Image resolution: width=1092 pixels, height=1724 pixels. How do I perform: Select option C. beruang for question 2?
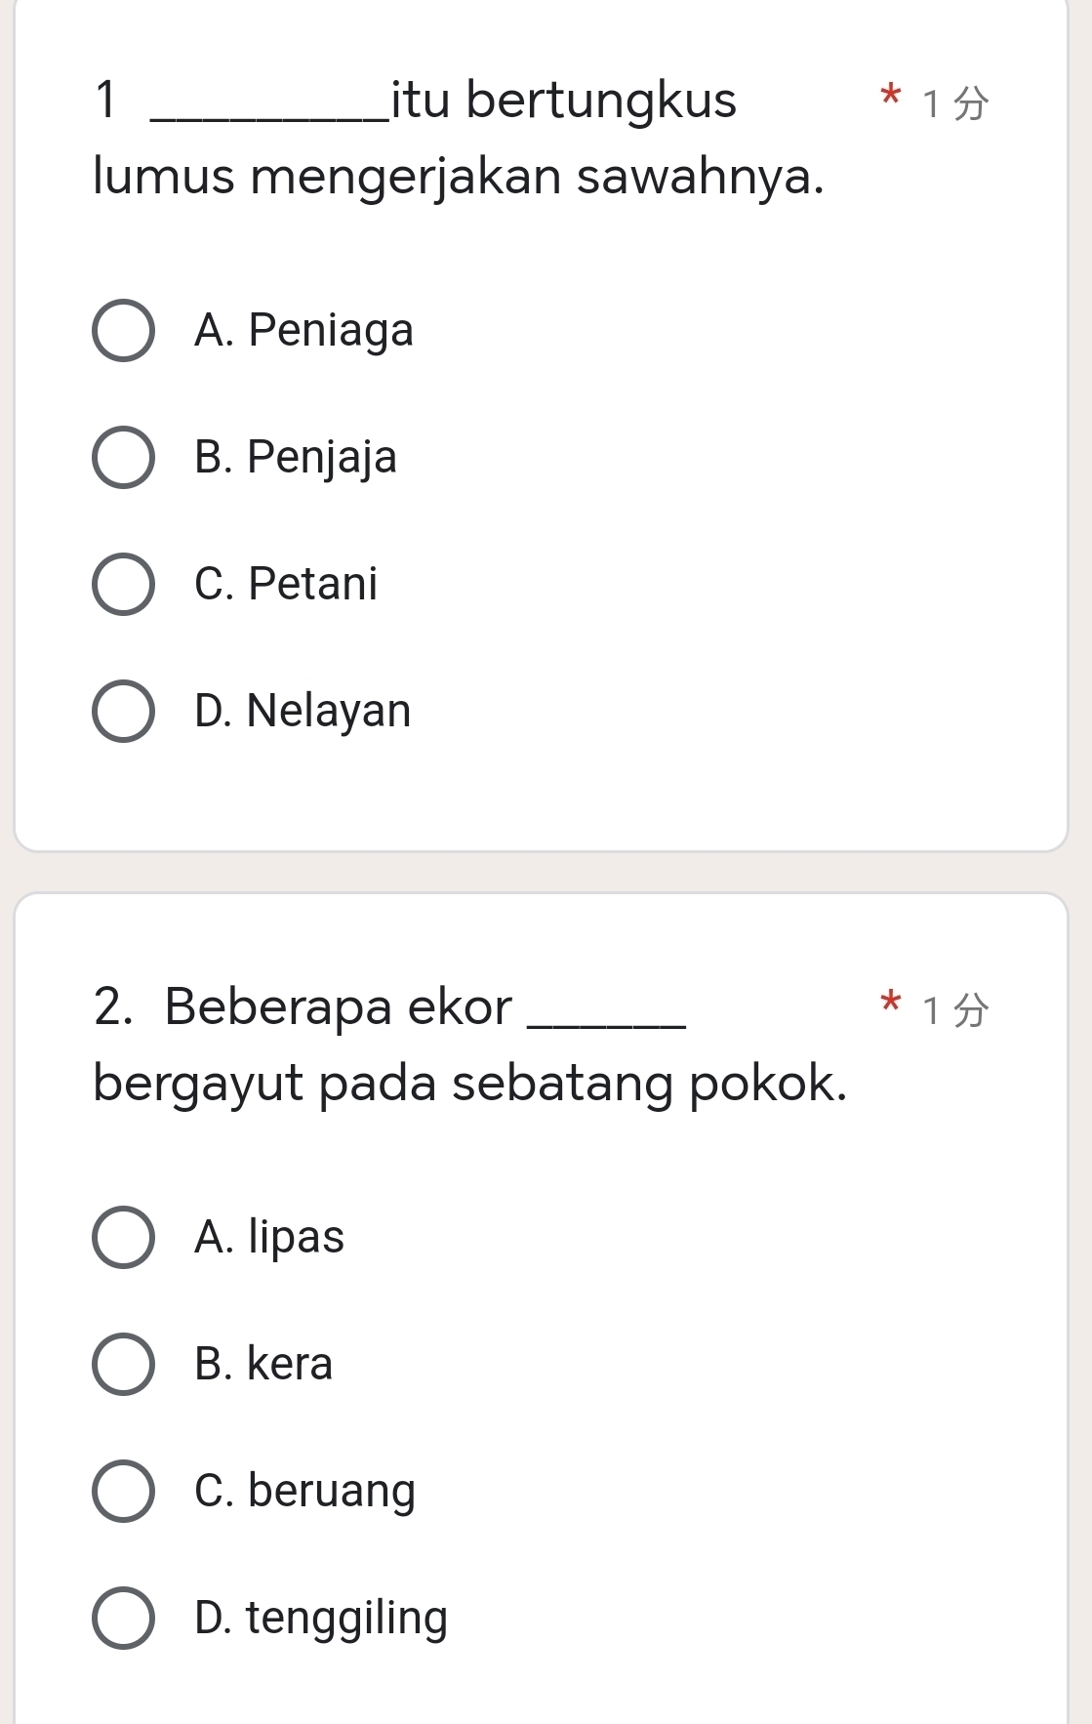[124, 1489]
